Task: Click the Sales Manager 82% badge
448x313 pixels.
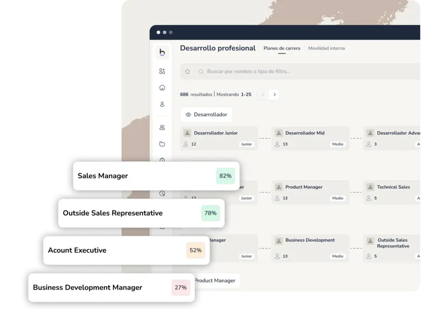Action: (x=225, y=176)
